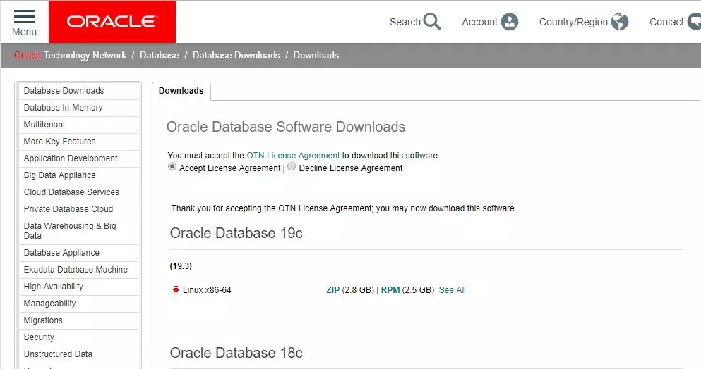Click the Search magnifying glass icon
This screenshot has width=701, height=369.
pyautogui.click(x=432, y=22)
